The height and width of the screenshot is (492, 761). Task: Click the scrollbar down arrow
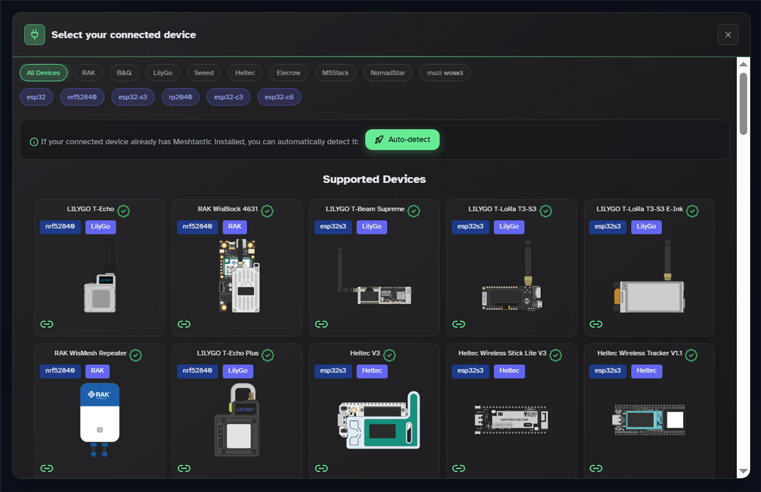click(x=743, y=472)
